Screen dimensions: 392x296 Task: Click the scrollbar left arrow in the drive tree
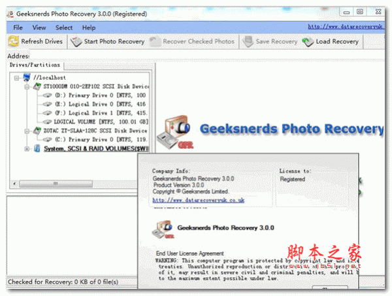(x=14, y=184)
